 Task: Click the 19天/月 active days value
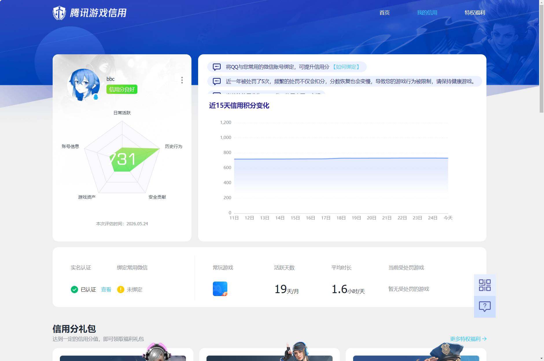(286, 289)
